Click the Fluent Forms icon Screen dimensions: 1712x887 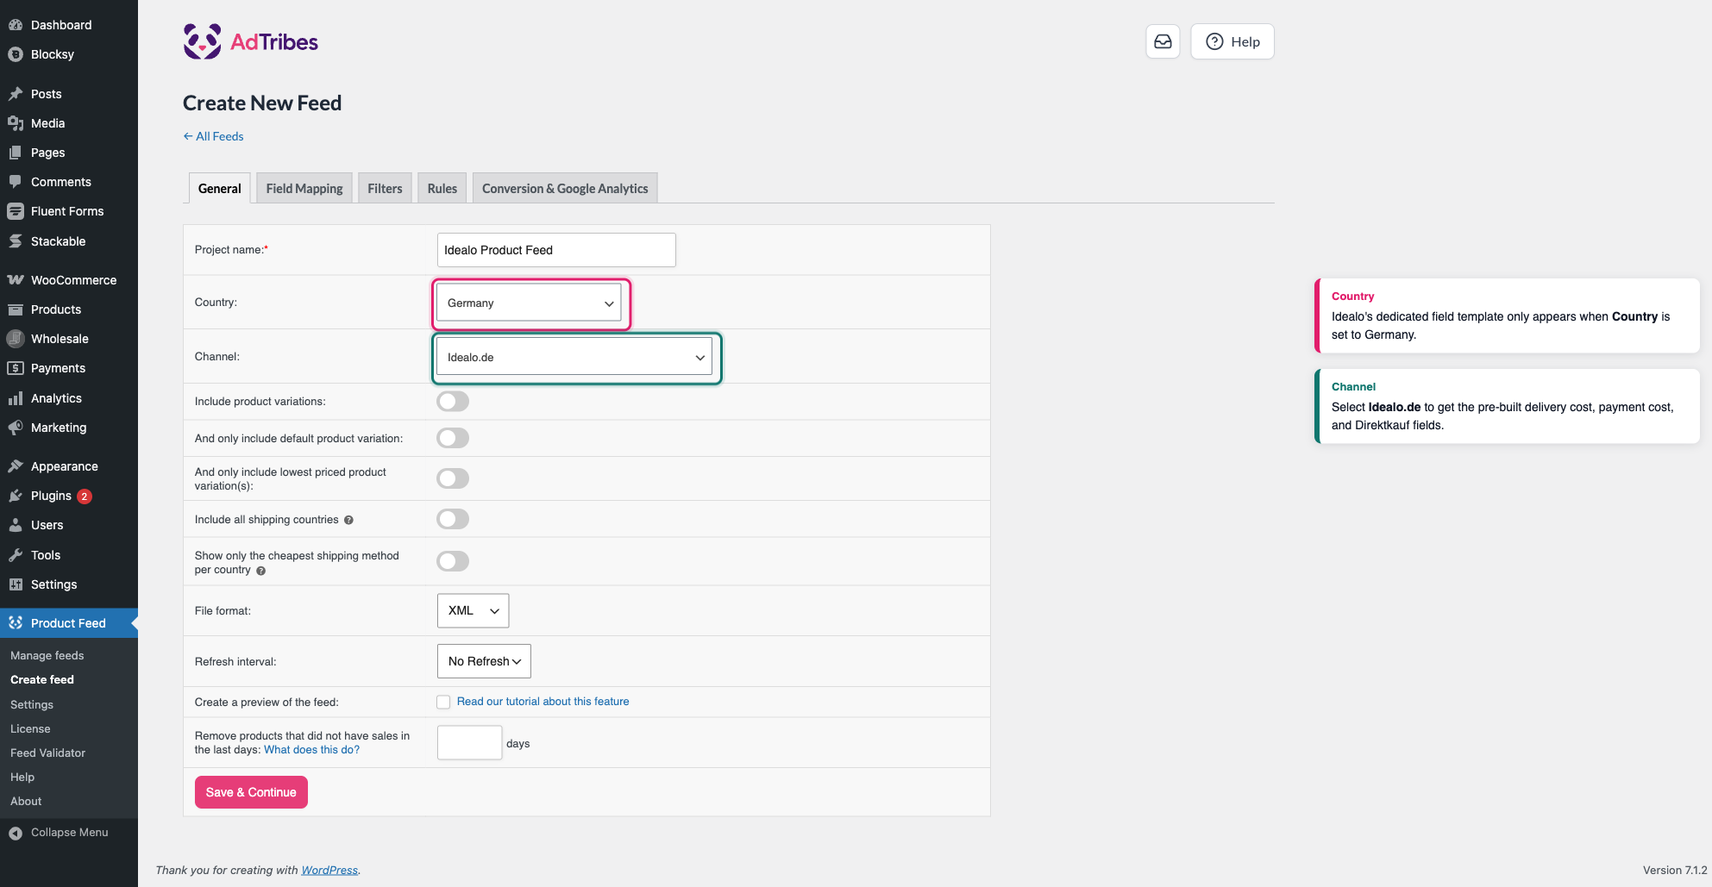pyautogui.click(x=16, y=211)
